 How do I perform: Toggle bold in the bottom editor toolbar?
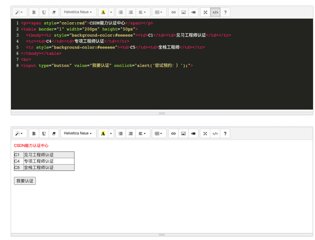tap(34, 134)
